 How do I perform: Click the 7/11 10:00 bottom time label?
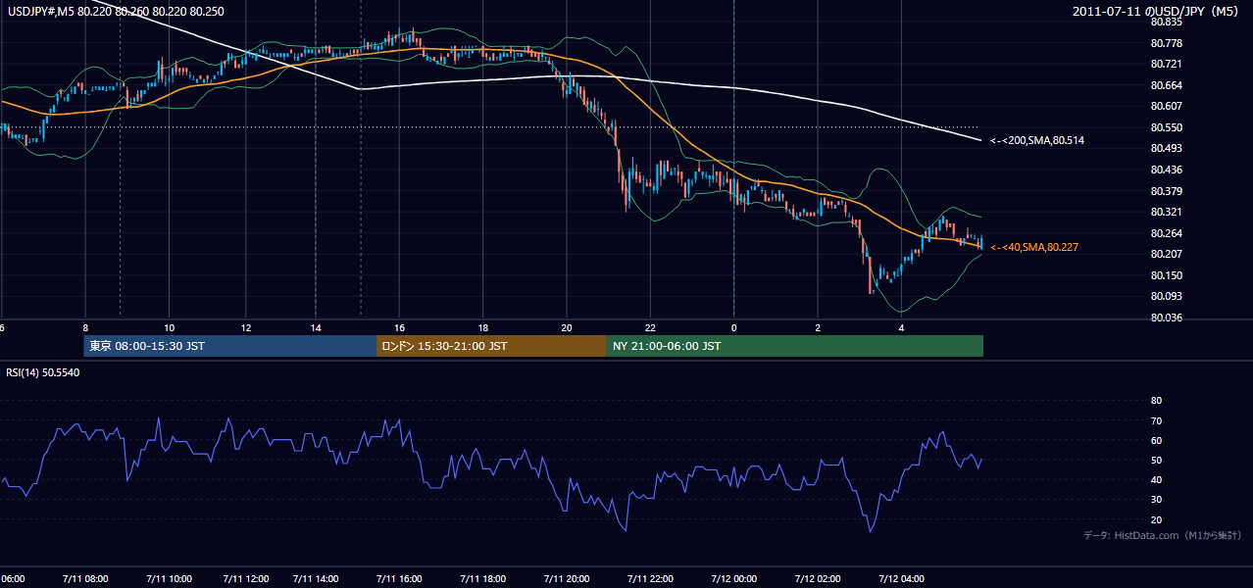(169, 578)
